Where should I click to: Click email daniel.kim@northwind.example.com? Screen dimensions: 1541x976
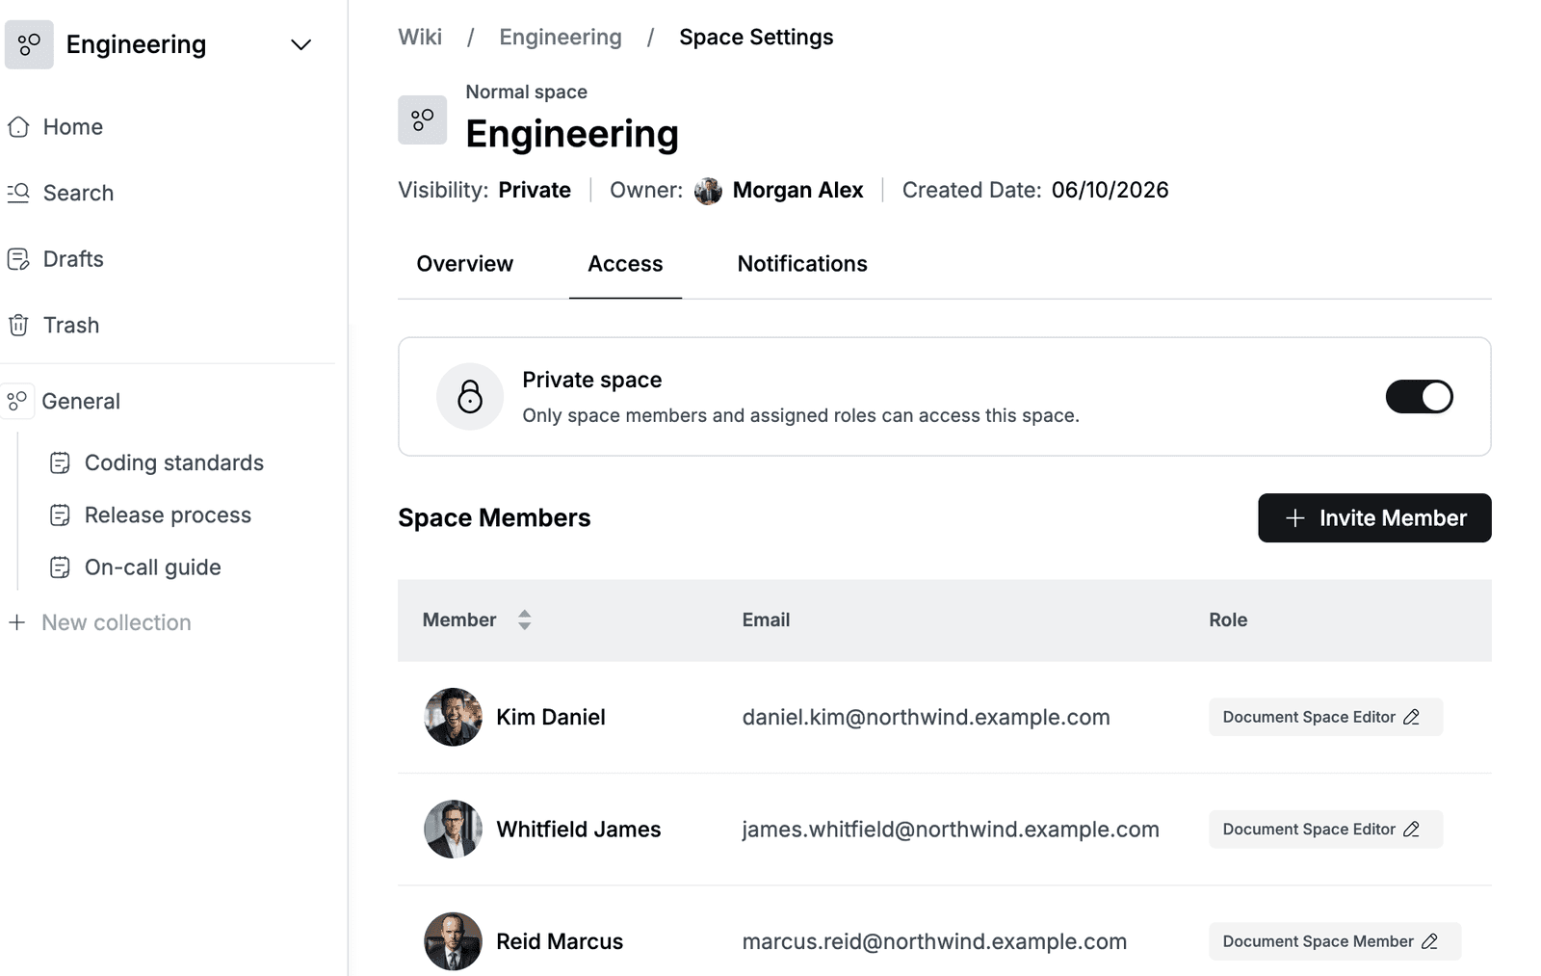coord(926,718)
